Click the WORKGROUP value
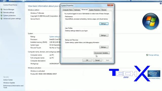 click(x=54, y=64)
